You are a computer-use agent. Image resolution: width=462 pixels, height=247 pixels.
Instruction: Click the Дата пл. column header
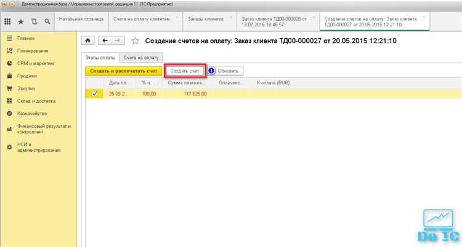click(120, 83)
